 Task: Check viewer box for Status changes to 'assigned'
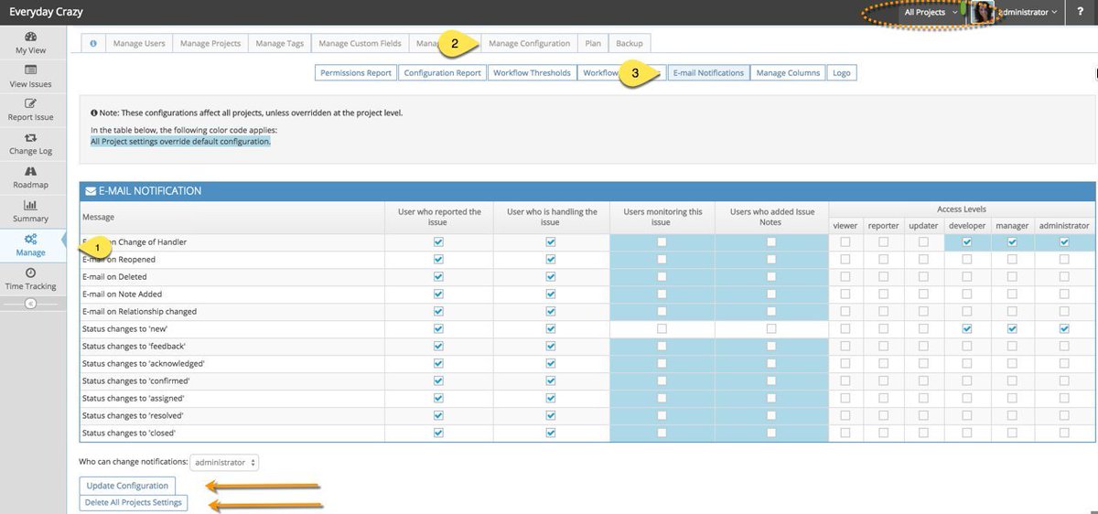845,399
